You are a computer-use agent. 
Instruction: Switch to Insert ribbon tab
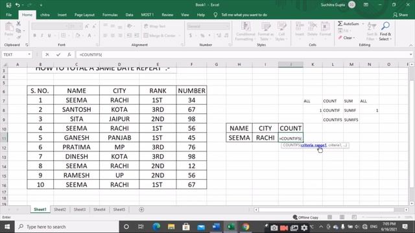click(62, 15)
